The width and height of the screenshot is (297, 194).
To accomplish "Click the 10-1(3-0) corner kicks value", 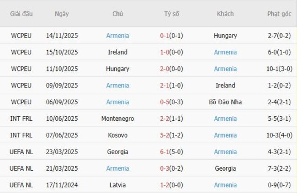I will click(x=279, y=69).
